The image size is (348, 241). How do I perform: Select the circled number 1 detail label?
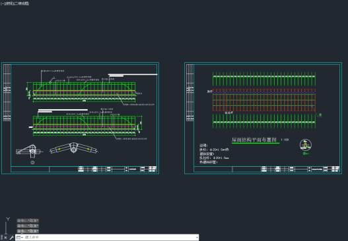tap(32, 162)
